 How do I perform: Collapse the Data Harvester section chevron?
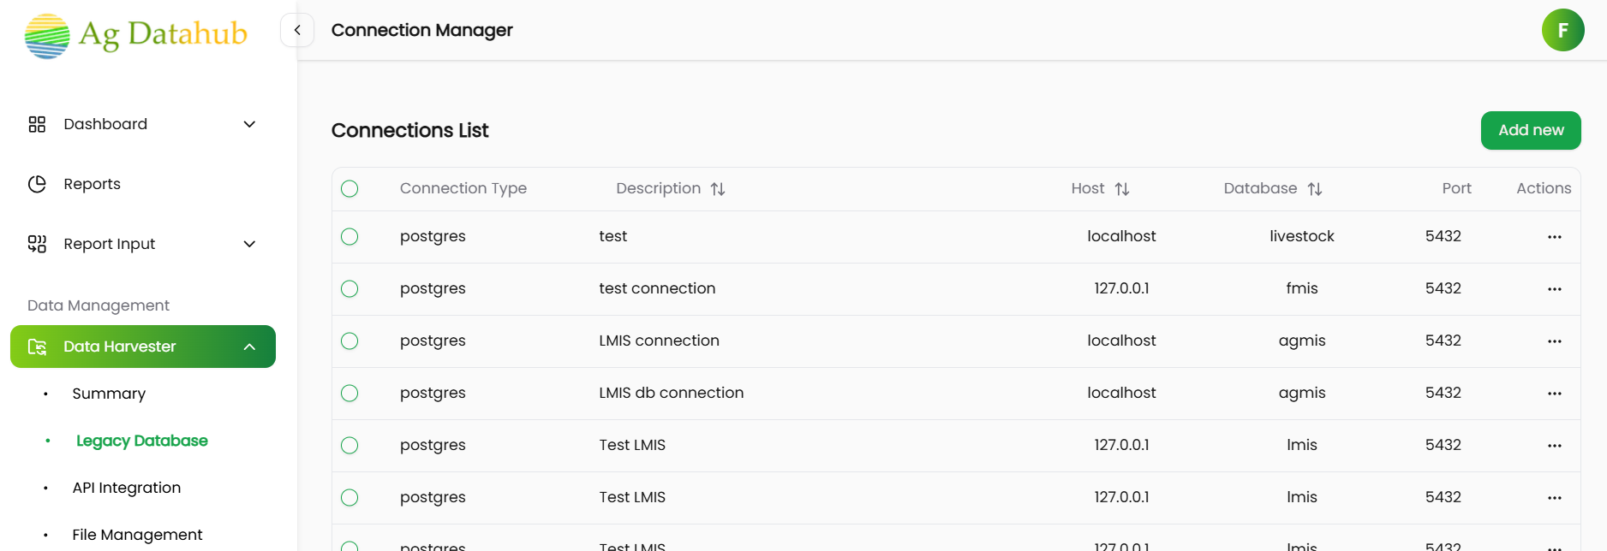pyautogui.click(x=249, y=347)
